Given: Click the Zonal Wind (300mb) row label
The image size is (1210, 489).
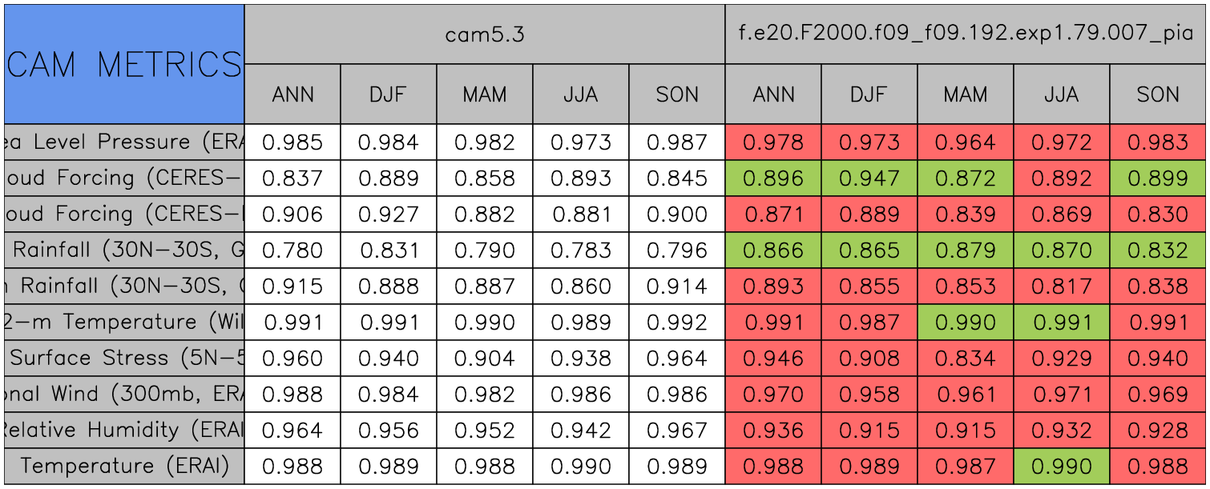Looking at the screenshot, I should (124, 395).
